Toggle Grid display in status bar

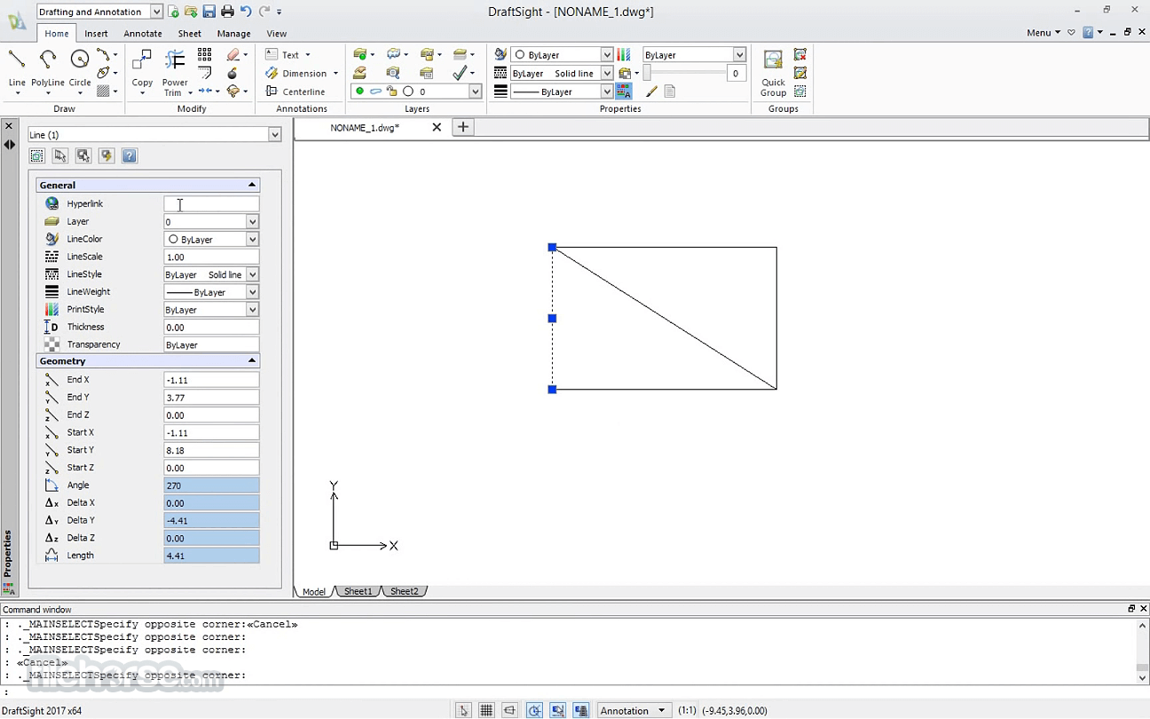(486, 710)
